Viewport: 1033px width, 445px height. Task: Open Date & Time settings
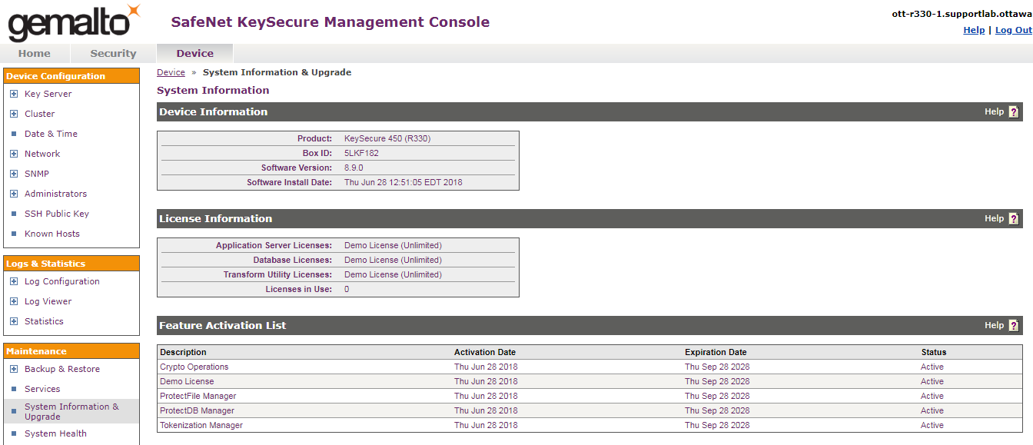click(x=51, y=134)
